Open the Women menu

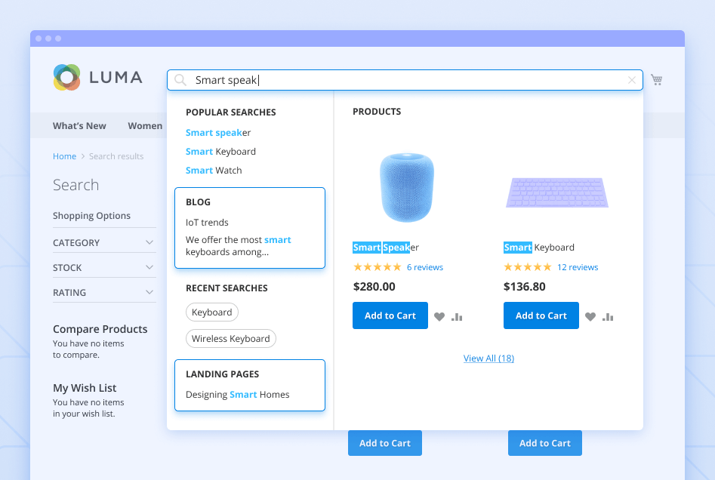145,126
